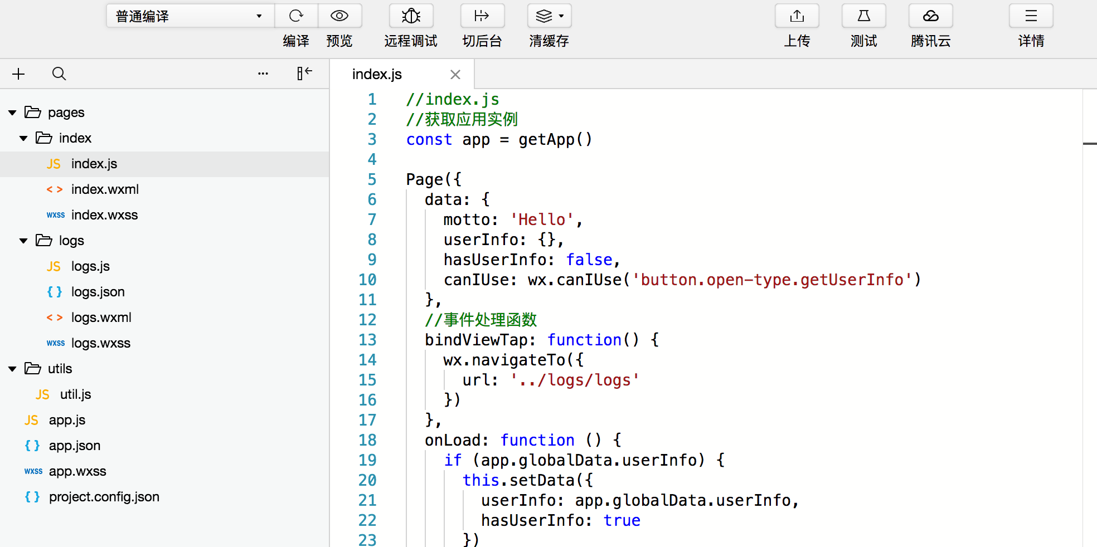Click the 'button.open-type.getUserInfo' string
The height and width of the screenshot is (547, 1097).
772,280
